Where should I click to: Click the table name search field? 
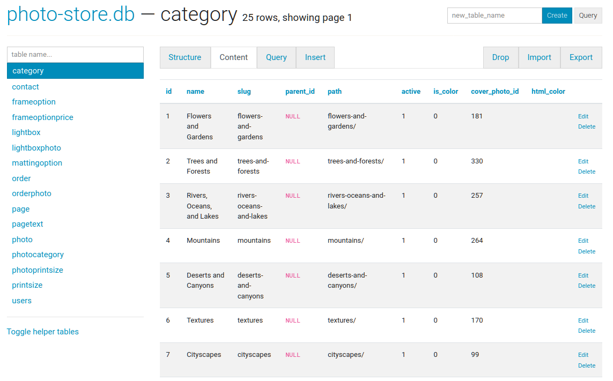click(75, 55)
